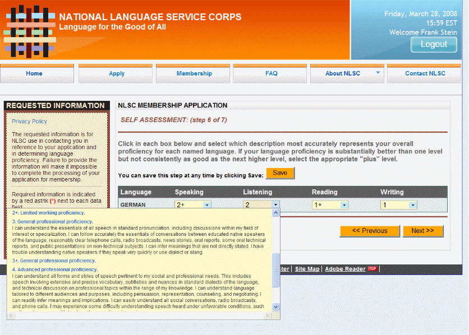
Task: Click the NLSC MEMBERSHIP APPLICATION heading
Action: pyautogui.click(x=173, y=105)
